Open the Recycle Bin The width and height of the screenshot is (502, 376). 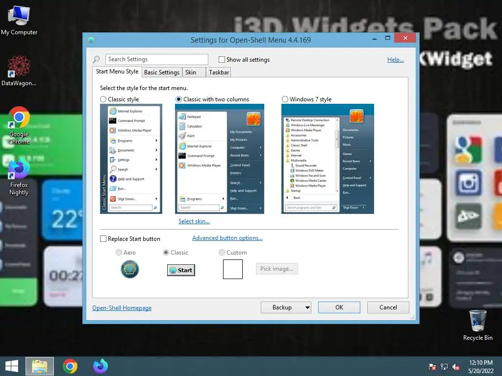tap(477, 325)
